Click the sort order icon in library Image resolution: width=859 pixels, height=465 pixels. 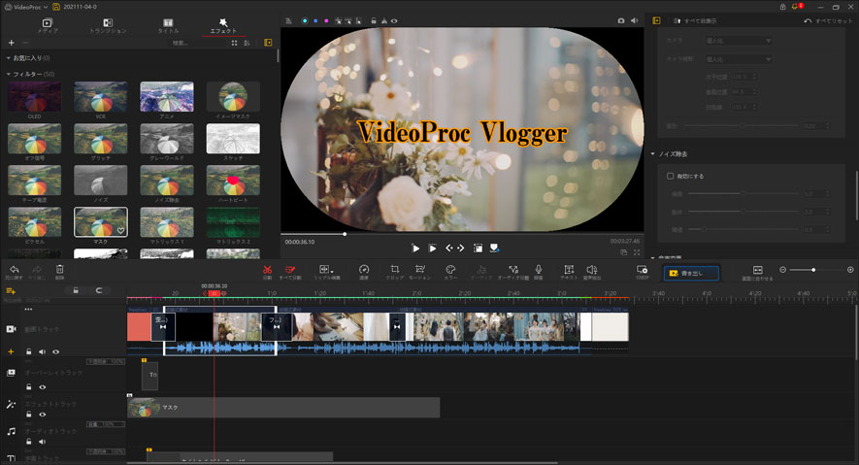click(248, 43)
